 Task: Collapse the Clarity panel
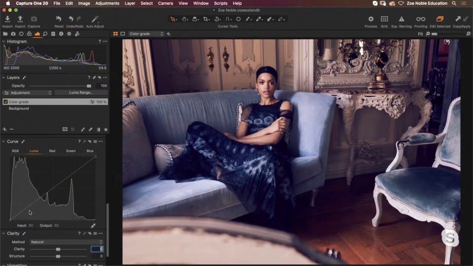[x=4, y=233]
